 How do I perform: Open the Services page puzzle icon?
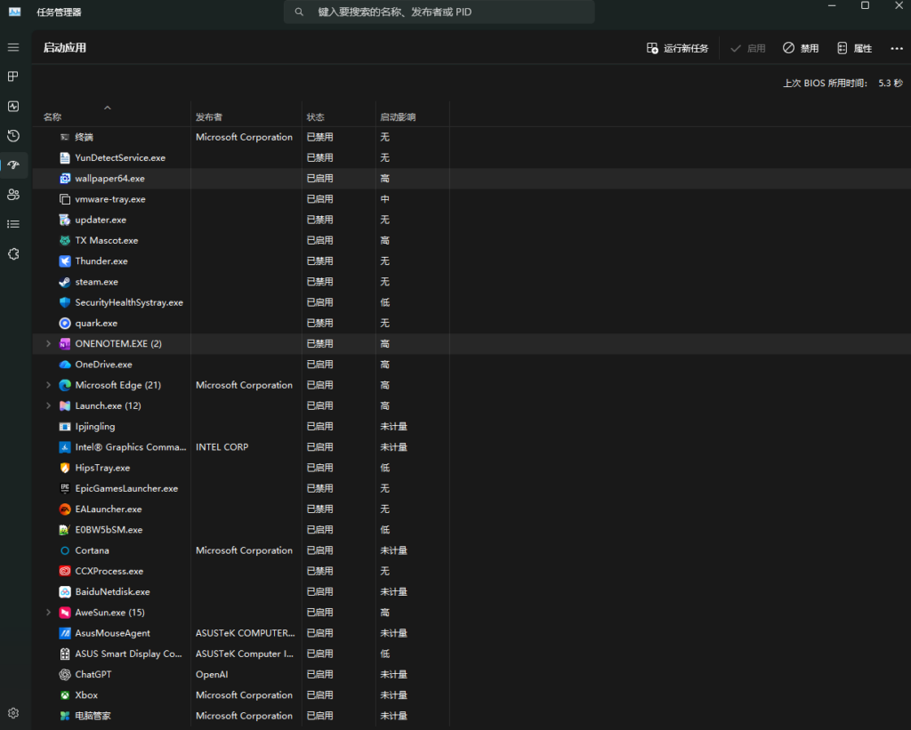[13, 254]
